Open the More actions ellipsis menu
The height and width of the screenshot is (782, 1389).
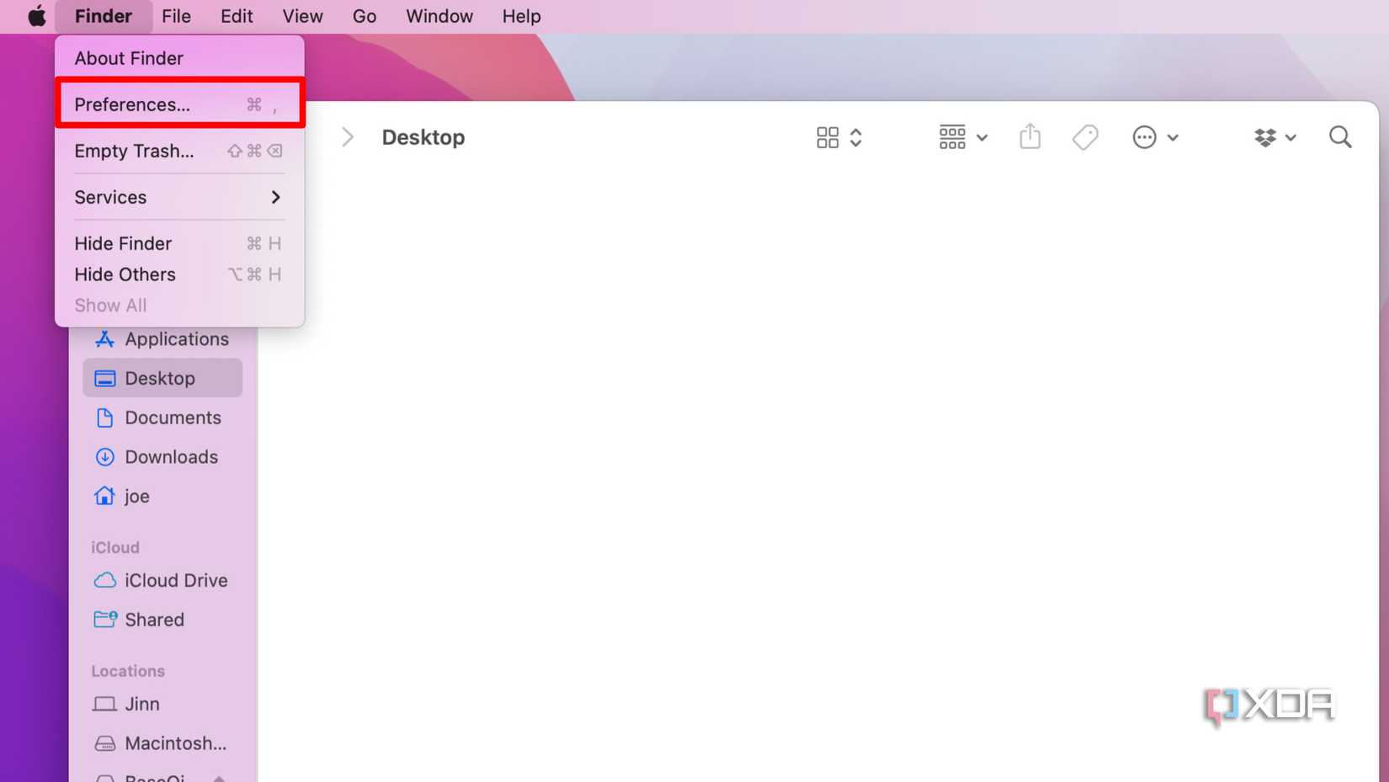coord(1155,137)
